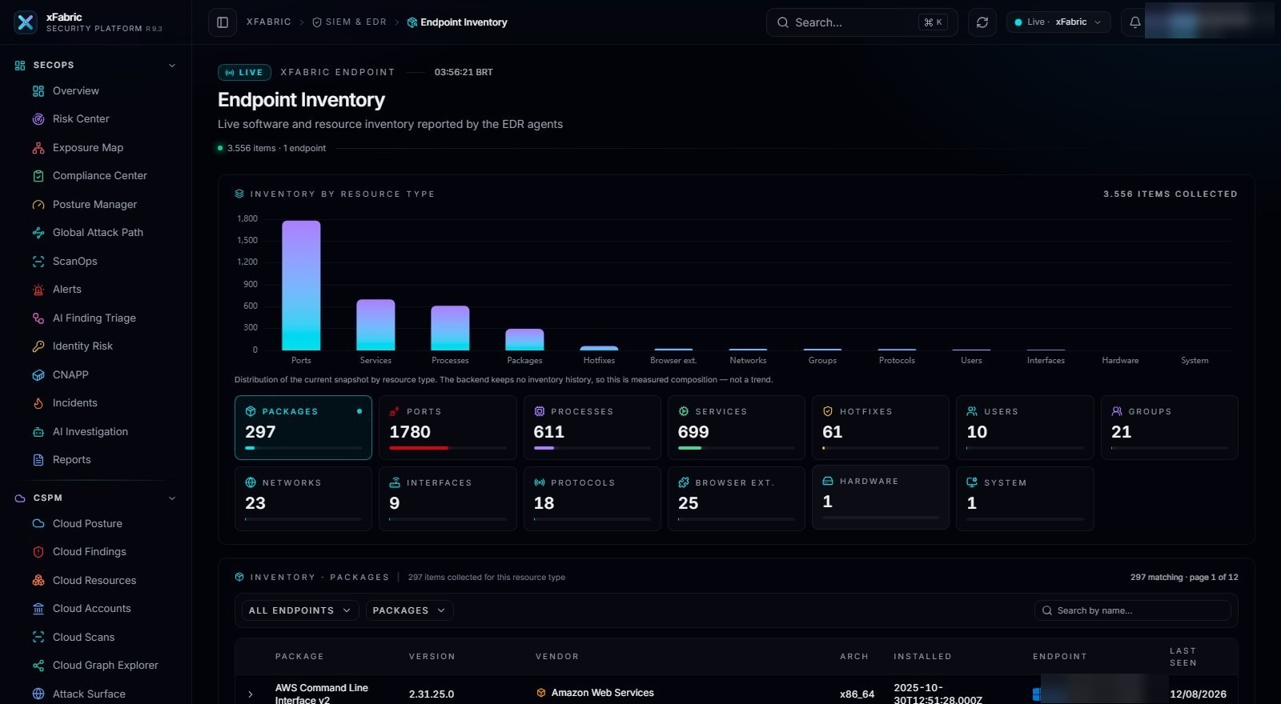The height and width of the screenshot is (704, 1281).
Task: Click the Processes bar in chart
Action: click(x=450, y=328)
